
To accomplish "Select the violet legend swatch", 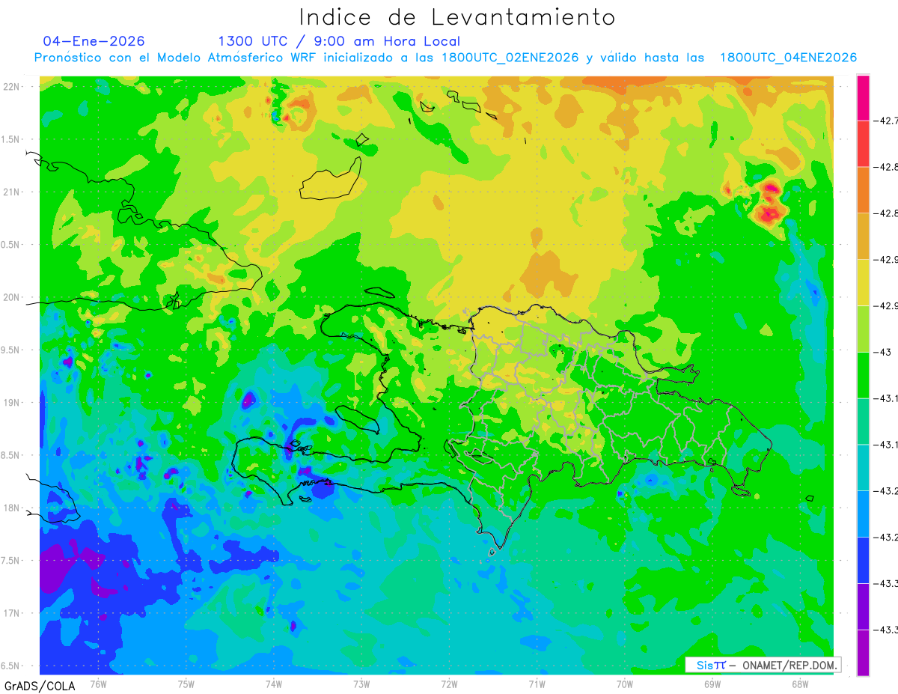I will tap(863, 606).
